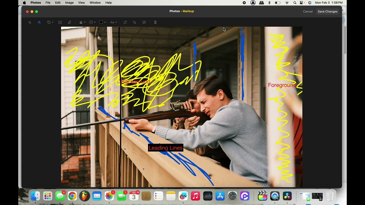Open Stocks from the Dock

click(x=208, y=196)
